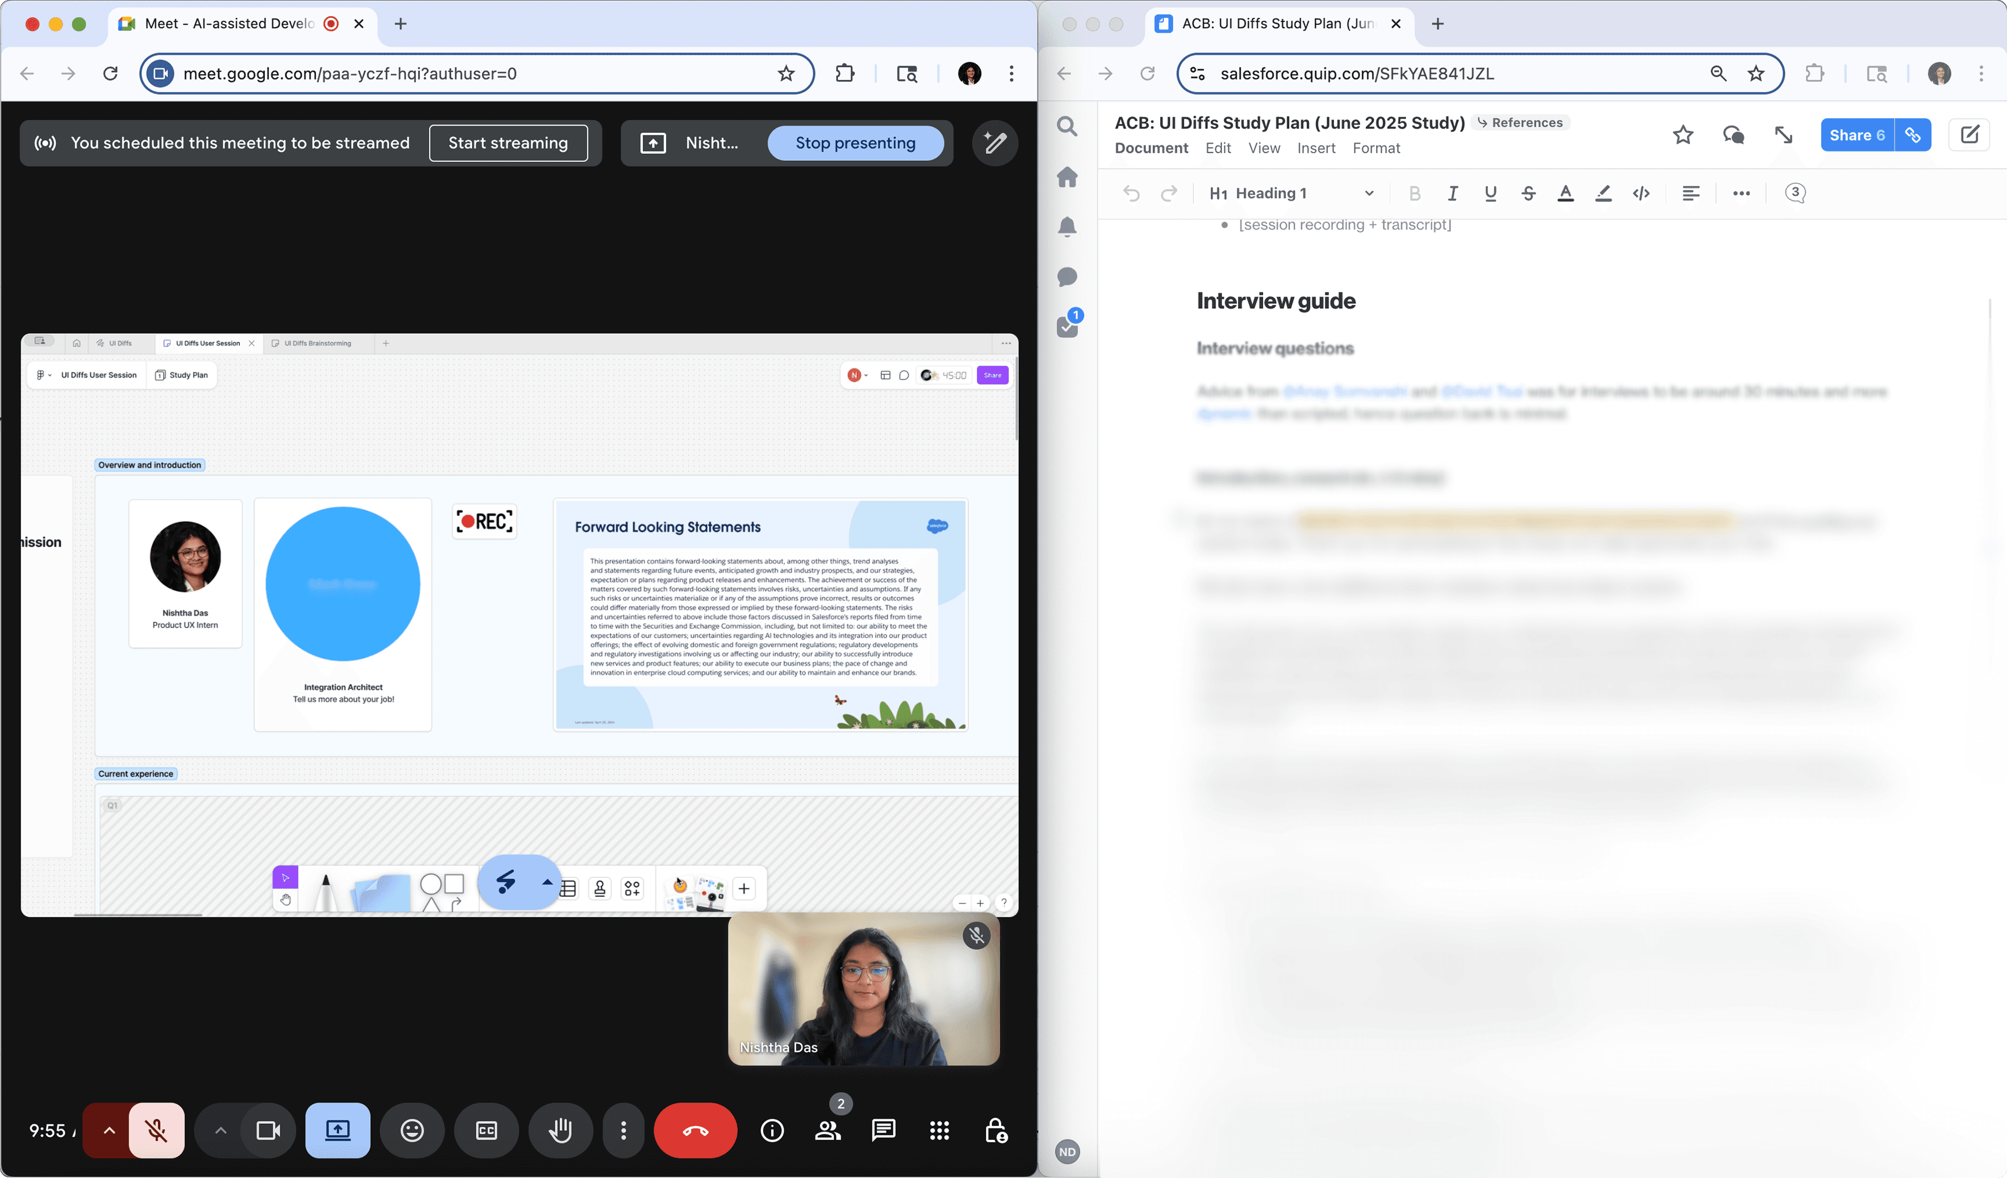Unmute the microphone in Meet
2007x1178 pixels.
click(x=157, y=1130)
